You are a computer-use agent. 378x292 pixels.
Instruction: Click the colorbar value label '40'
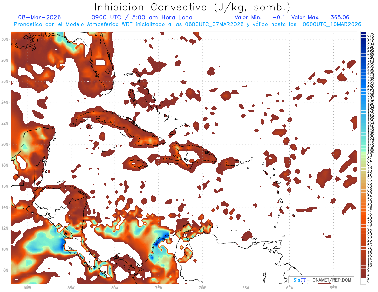[370, 218]
